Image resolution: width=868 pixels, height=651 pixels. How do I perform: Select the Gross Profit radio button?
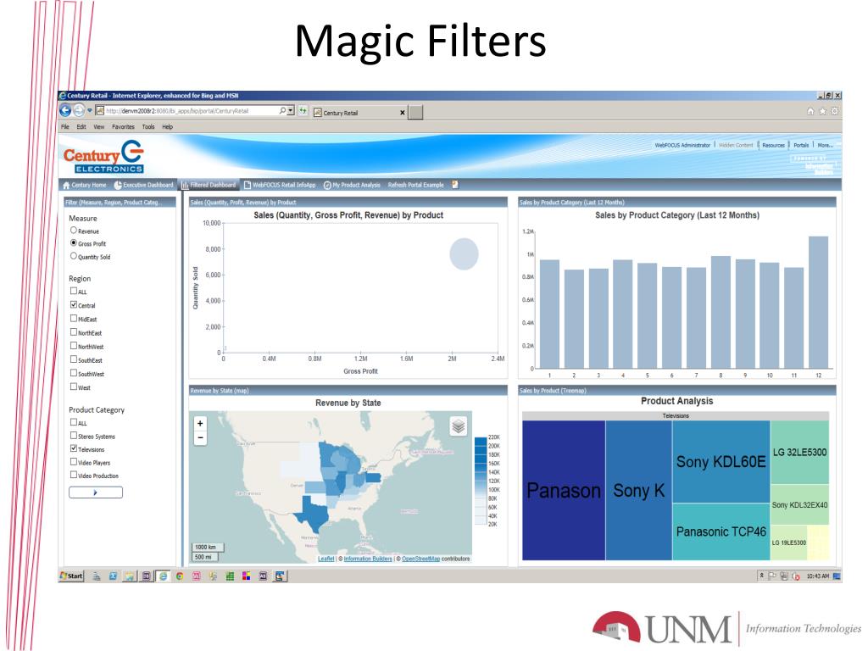pos(74,243)
